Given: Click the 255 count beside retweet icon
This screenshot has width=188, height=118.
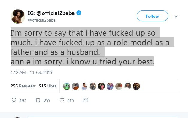Looking at the screenshot, I should [x=47, y=100].
